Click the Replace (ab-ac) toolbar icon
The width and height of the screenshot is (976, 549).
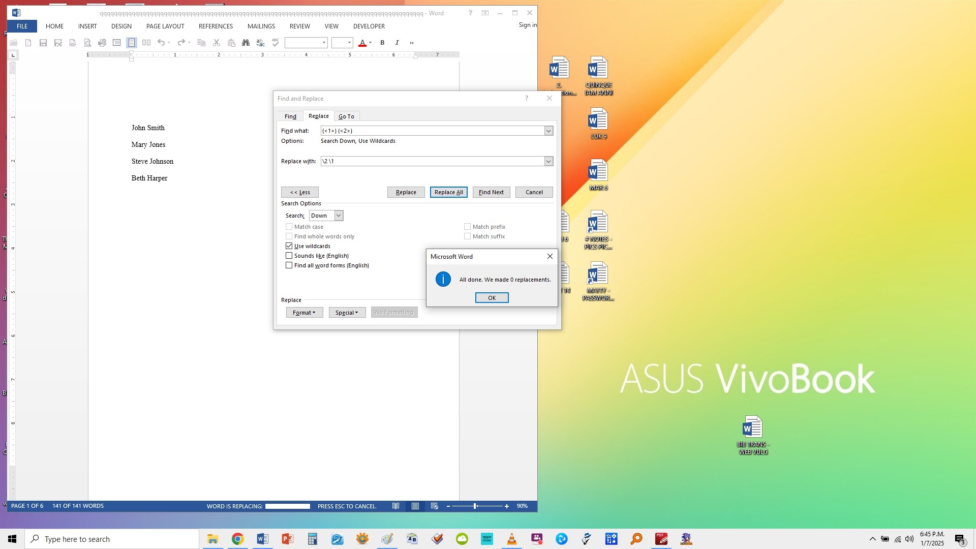(261, 43)
